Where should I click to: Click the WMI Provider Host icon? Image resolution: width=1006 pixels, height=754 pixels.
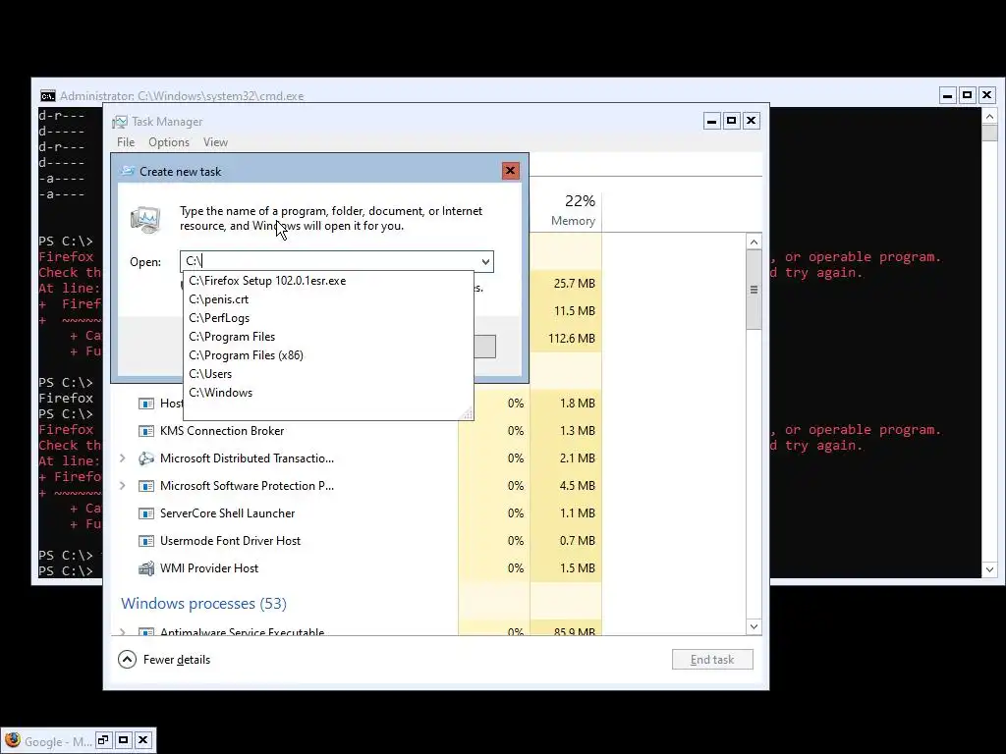(x=146, y=568)
